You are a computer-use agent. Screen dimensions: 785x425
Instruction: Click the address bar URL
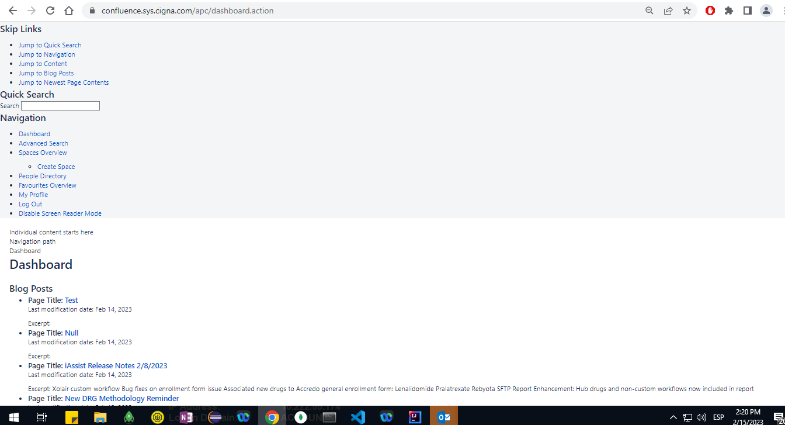pyautogui.click(x=187, y=11)
